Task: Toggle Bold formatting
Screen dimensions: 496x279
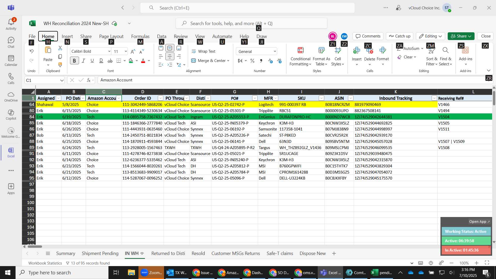Action: 74,61
